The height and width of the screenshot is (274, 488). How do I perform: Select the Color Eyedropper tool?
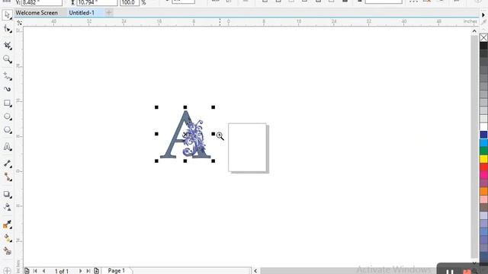(x=7, y=225)
